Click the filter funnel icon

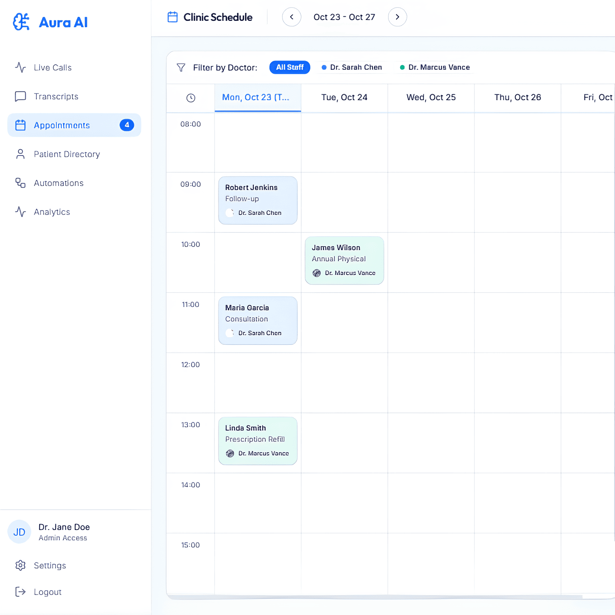pos(181,67)
